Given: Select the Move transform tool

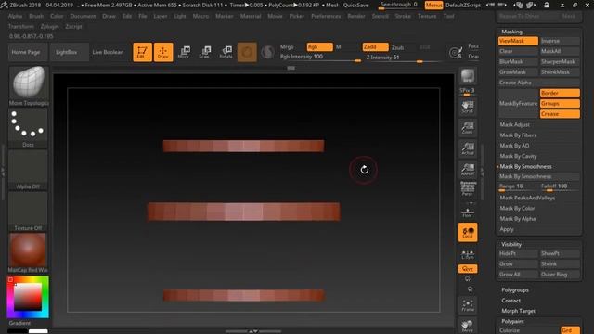Looking at the screenshot, I should coord(184,52).
